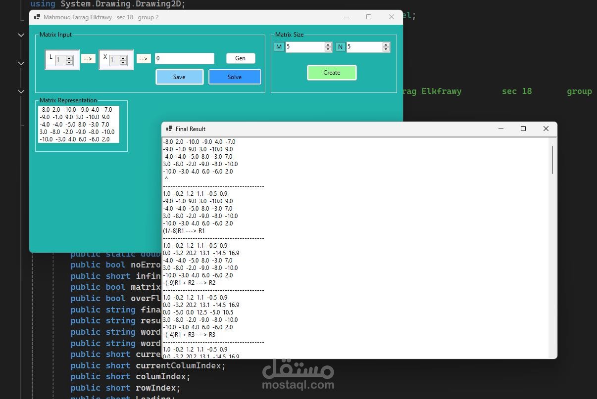
Task: Click the '(1/-8)R1 ---> R1' line
Action: click(x=184, y=231)
